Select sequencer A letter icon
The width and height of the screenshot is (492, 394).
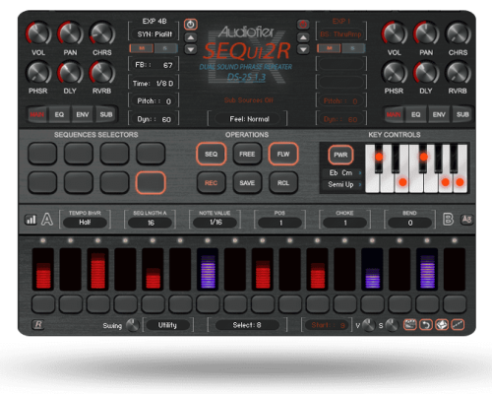click(x=47, y=220)
